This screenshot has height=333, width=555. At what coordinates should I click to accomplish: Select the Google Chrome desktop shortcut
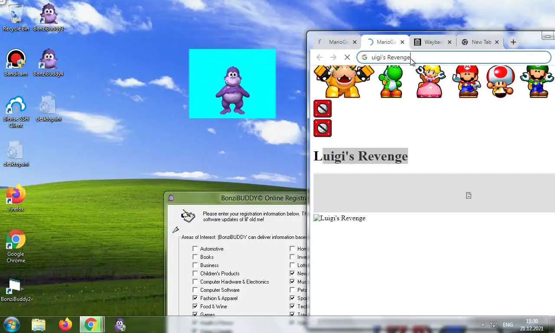coord(16,246)
